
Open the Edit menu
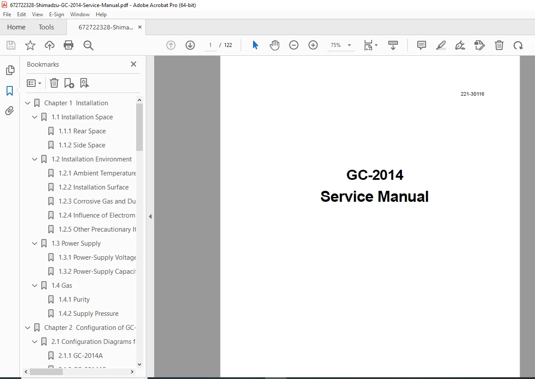coord(22,14)
